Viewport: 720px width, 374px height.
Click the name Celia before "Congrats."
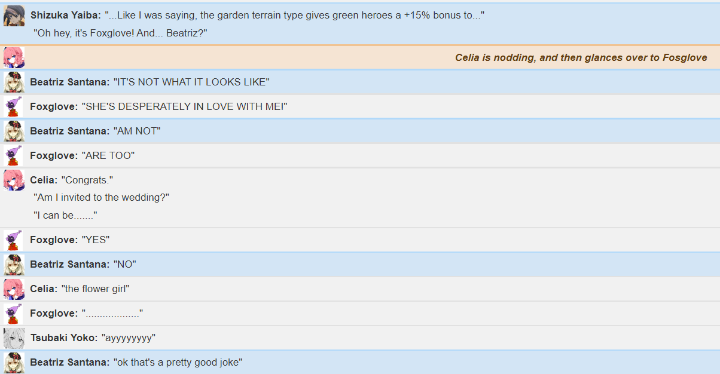(44, 180)
